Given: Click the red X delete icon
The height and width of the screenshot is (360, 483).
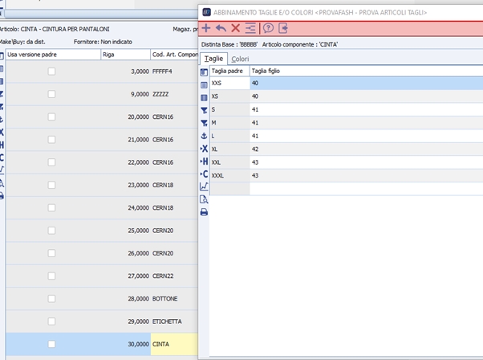Looking at the screenshot, I should (x=235, y=28).
